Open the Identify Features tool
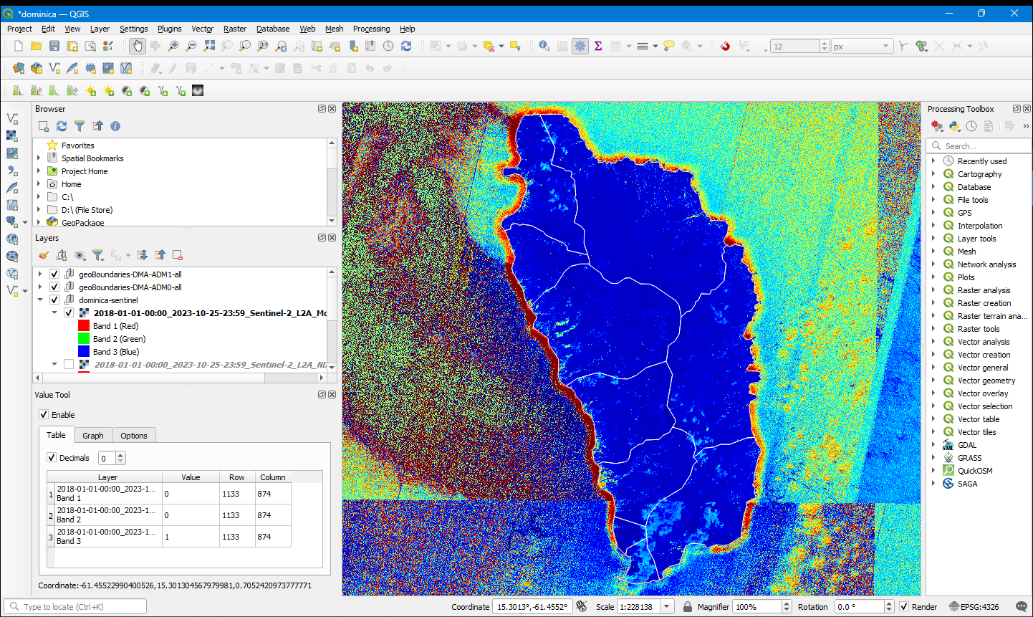The image size is (1033, 617). (543, 45)
